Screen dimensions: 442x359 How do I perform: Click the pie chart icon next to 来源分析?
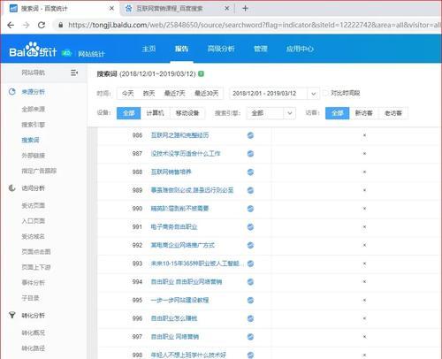[x=11, y=92]
